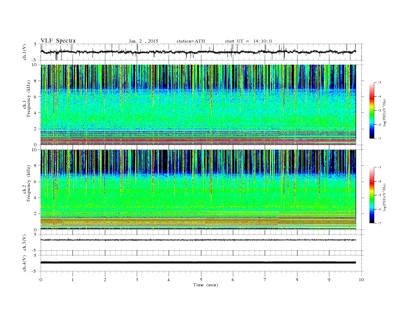The height and width of the screenshot is (314, 407).
Task: Click the ch.1 "Frequency (kHz)" axis label
Action: pos(28,99)
